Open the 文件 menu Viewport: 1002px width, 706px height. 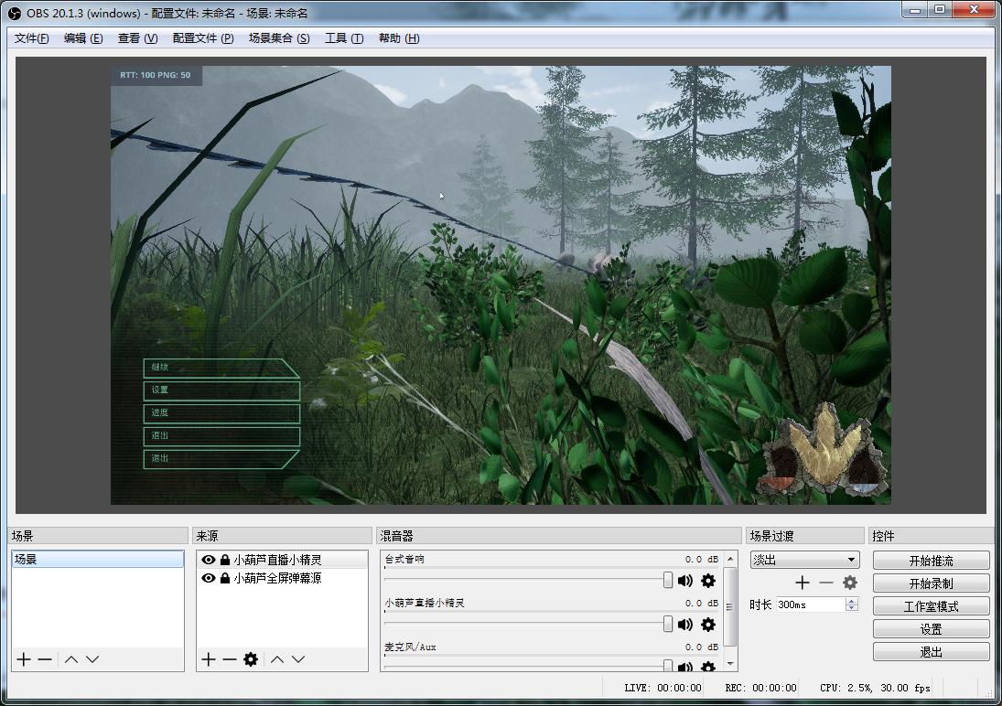coord(32,38)
